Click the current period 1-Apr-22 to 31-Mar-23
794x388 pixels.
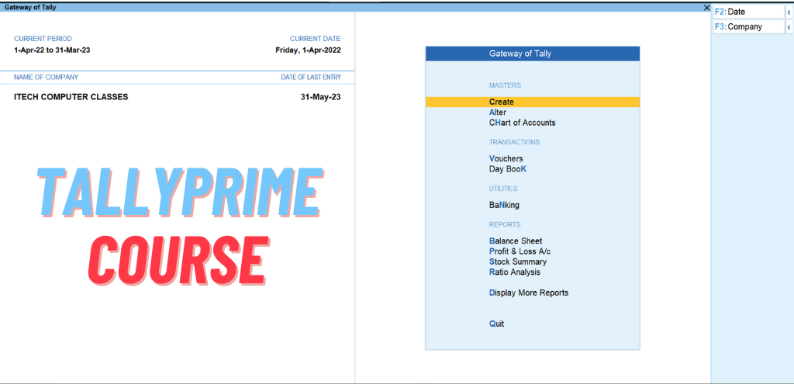coord(52,50)
